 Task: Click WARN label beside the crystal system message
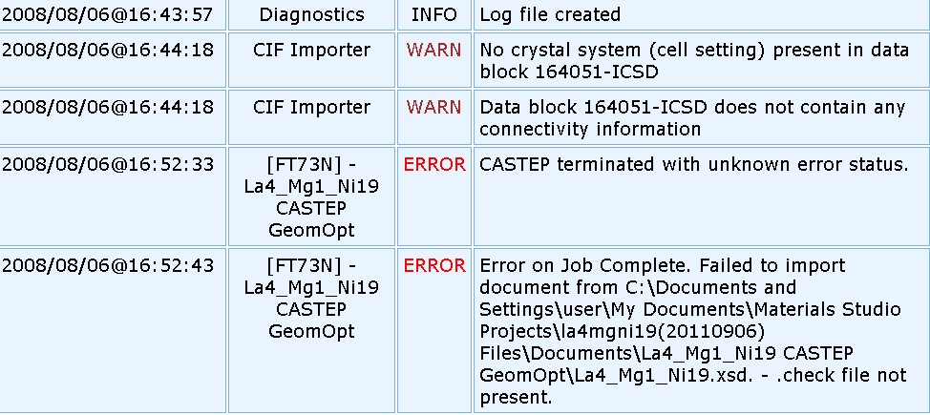(434, 51)
